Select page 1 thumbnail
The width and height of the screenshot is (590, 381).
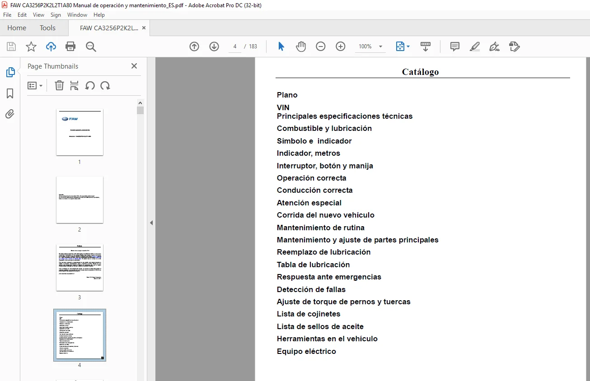pos(80,132)
